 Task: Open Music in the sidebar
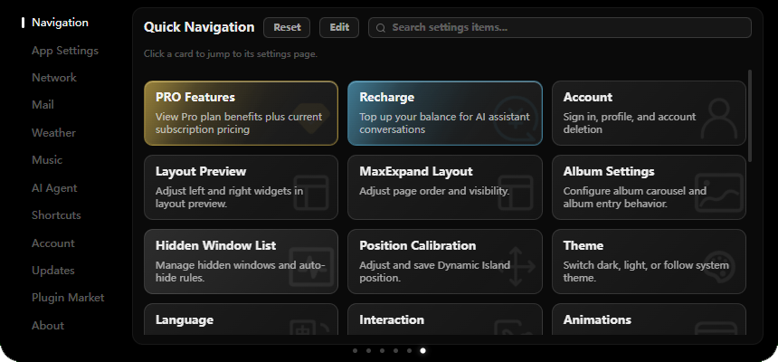pyautogui.click(x=47, y=160)
